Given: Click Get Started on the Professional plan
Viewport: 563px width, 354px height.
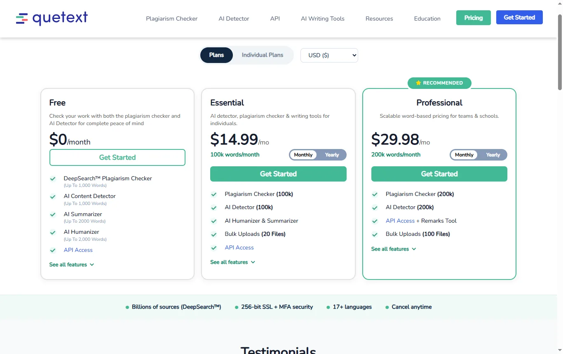Looking at the screenshot, I should (x=439, y=174).
